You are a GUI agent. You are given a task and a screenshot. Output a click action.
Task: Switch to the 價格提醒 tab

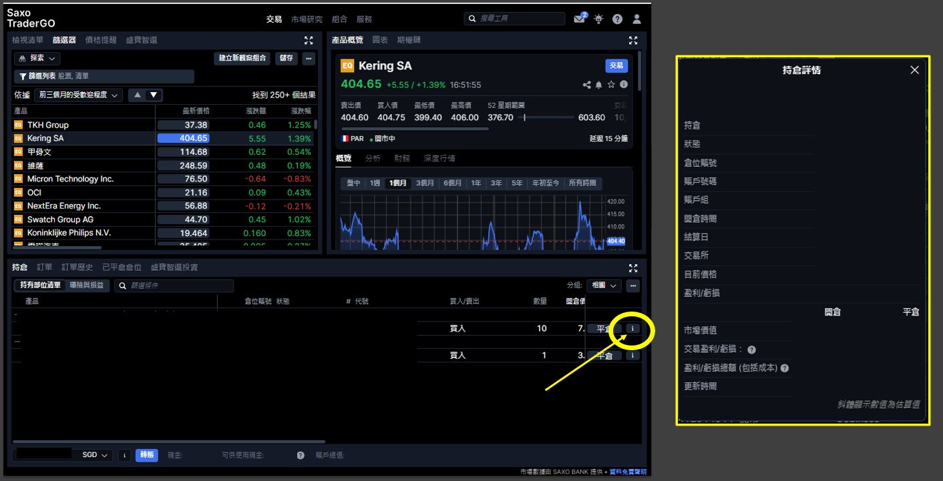(x=101, y=40)
